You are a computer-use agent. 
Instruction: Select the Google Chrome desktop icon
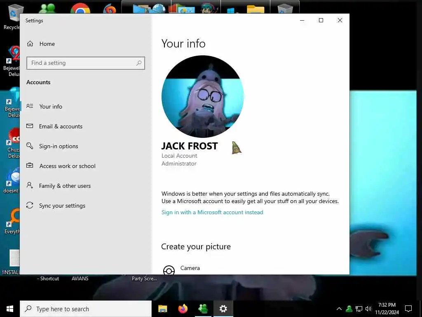tap(80, 9)
